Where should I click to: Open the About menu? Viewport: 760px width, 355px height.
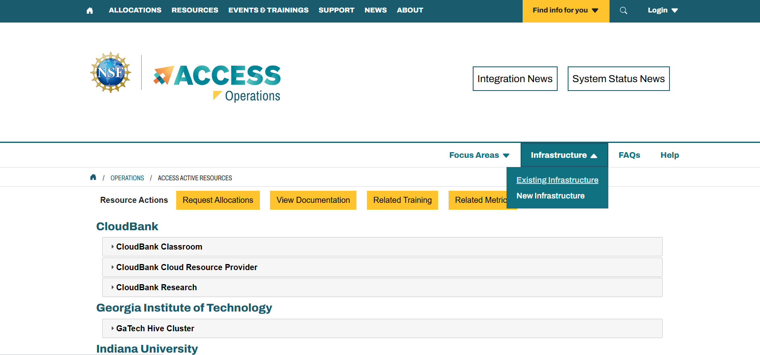(x=410, y=10)
